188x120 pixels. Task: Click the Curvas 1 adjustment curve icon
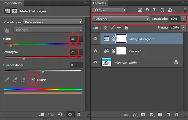[106, 51]
